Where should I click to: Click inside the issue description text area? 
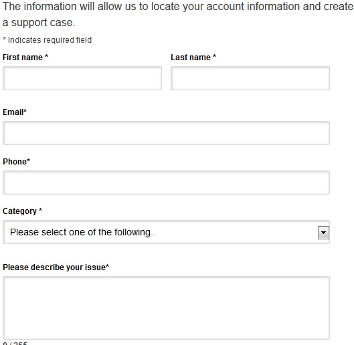166,308
